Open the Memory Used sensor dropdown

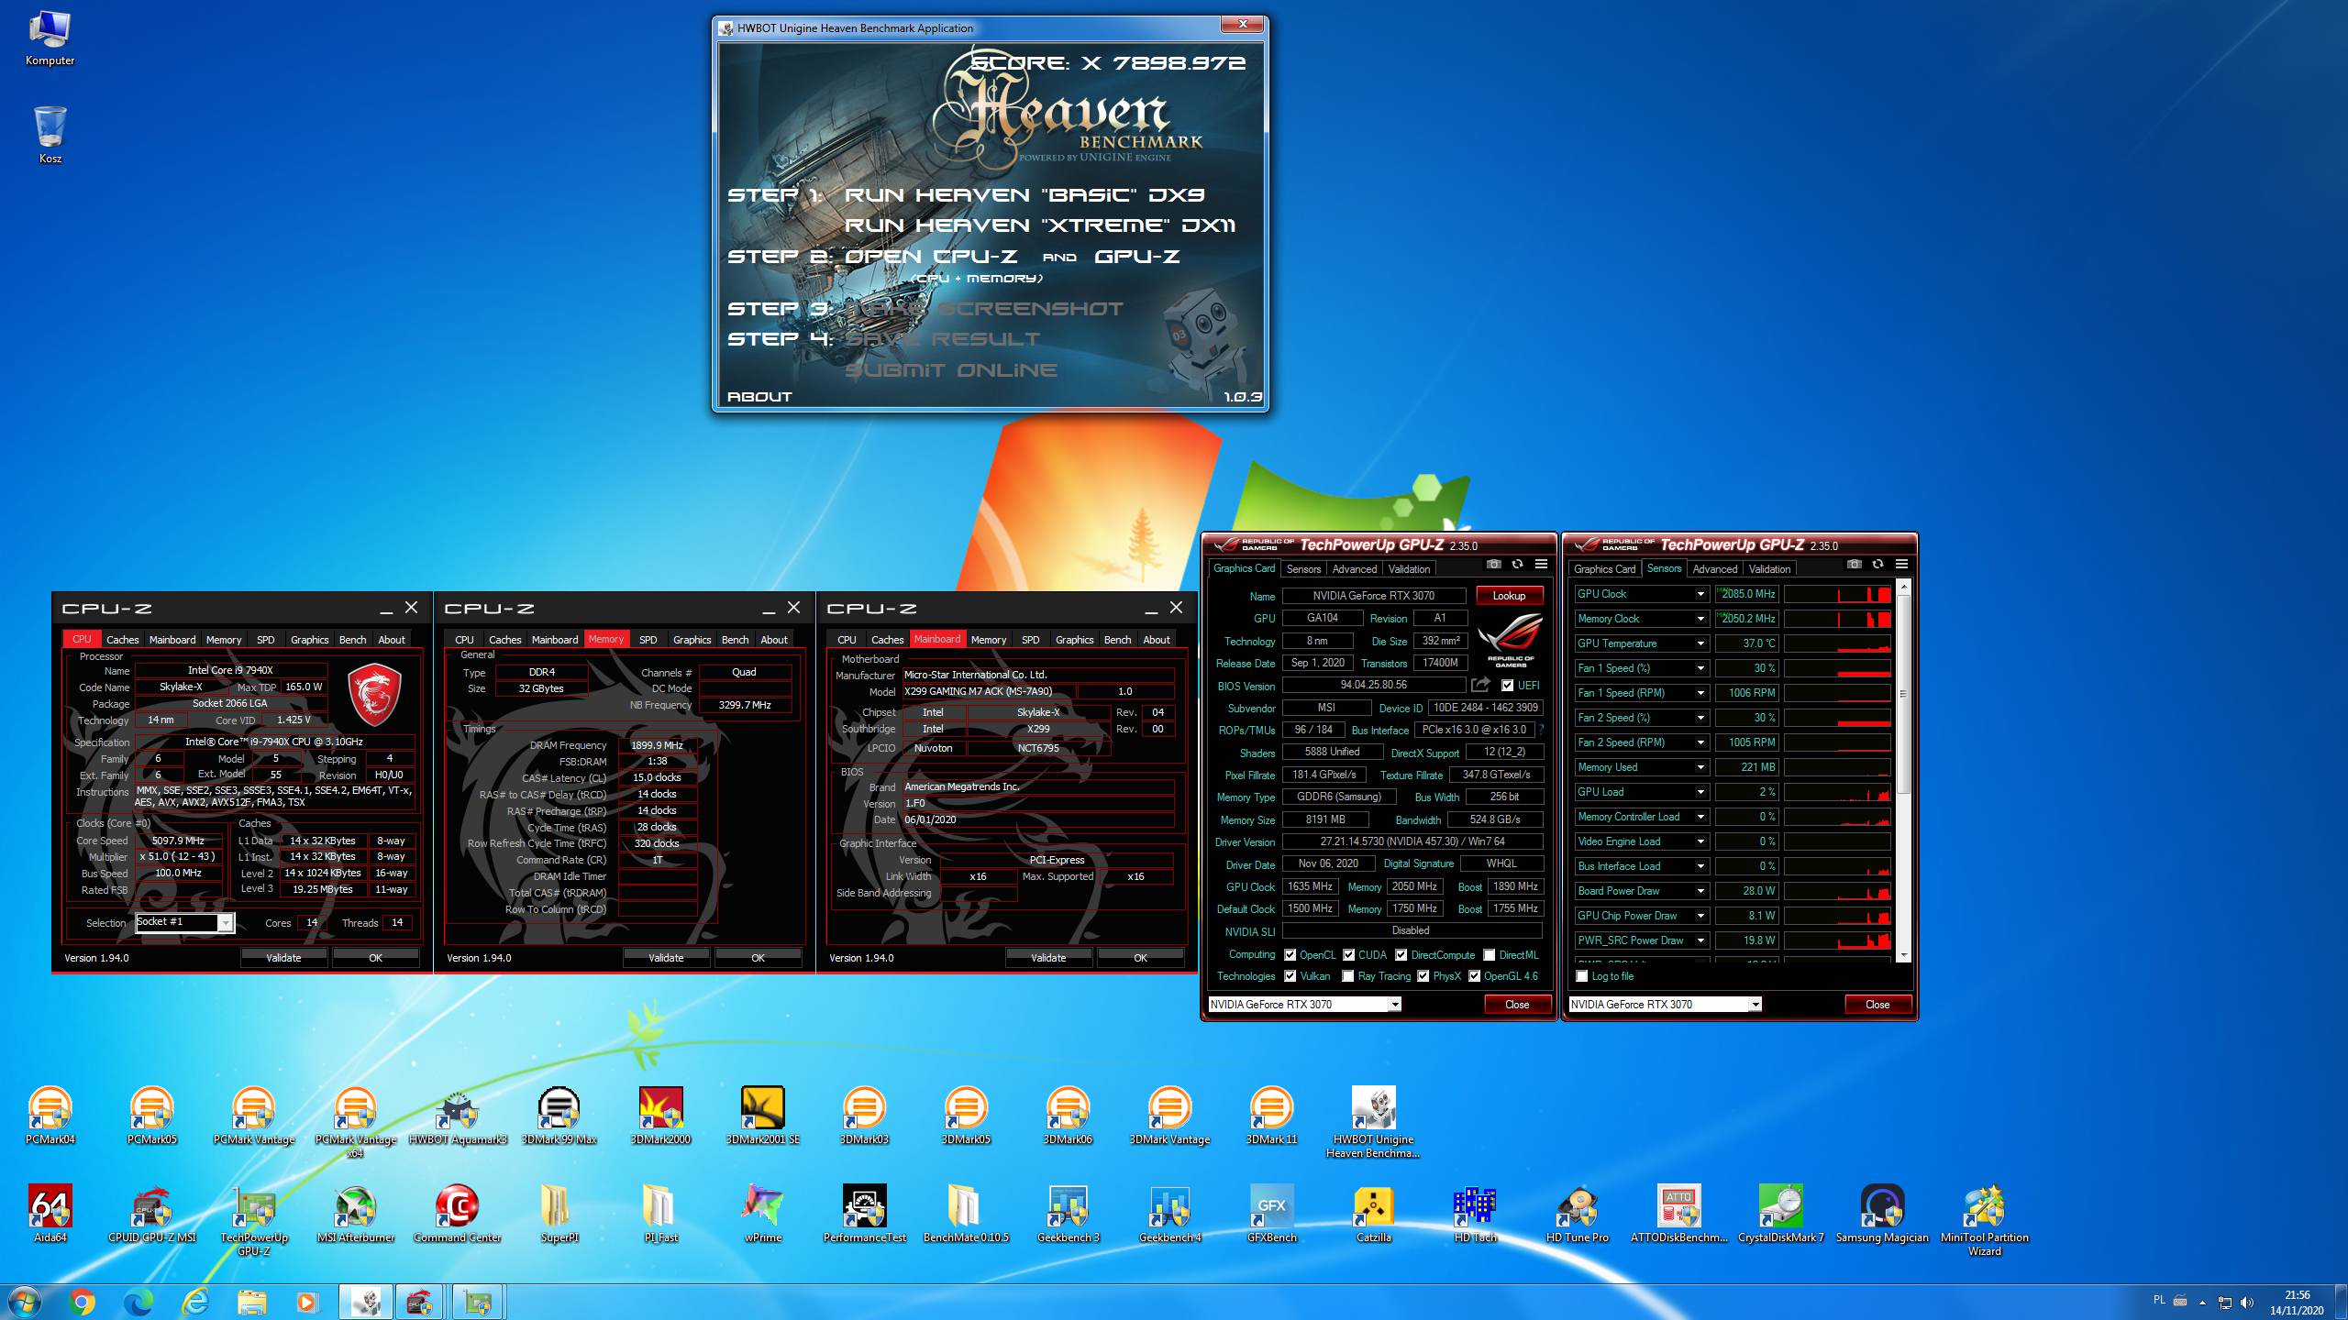tap(1700, 767)
